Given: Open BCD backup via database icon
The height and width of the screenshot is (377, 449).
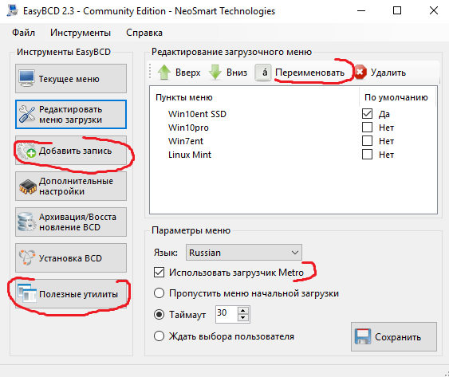Looking at the screenshot, I should pos(26,222).
